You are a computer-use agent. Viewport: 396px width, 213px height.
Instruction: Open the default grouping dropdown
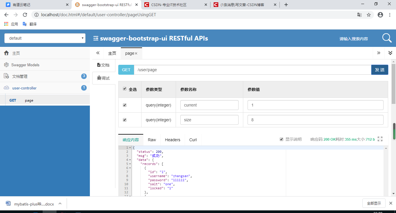click(45, 38)
